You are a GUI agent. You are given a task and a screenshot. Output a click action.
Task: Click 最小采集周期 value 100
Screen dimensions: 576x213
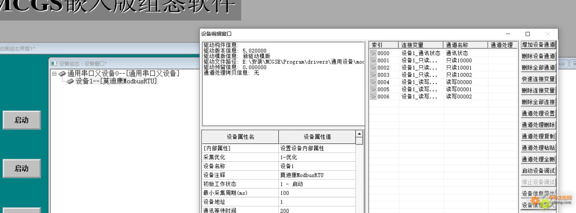[x=317, y=193]
